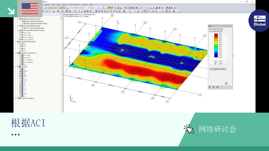Open the Add-on Modules menu

75,5
